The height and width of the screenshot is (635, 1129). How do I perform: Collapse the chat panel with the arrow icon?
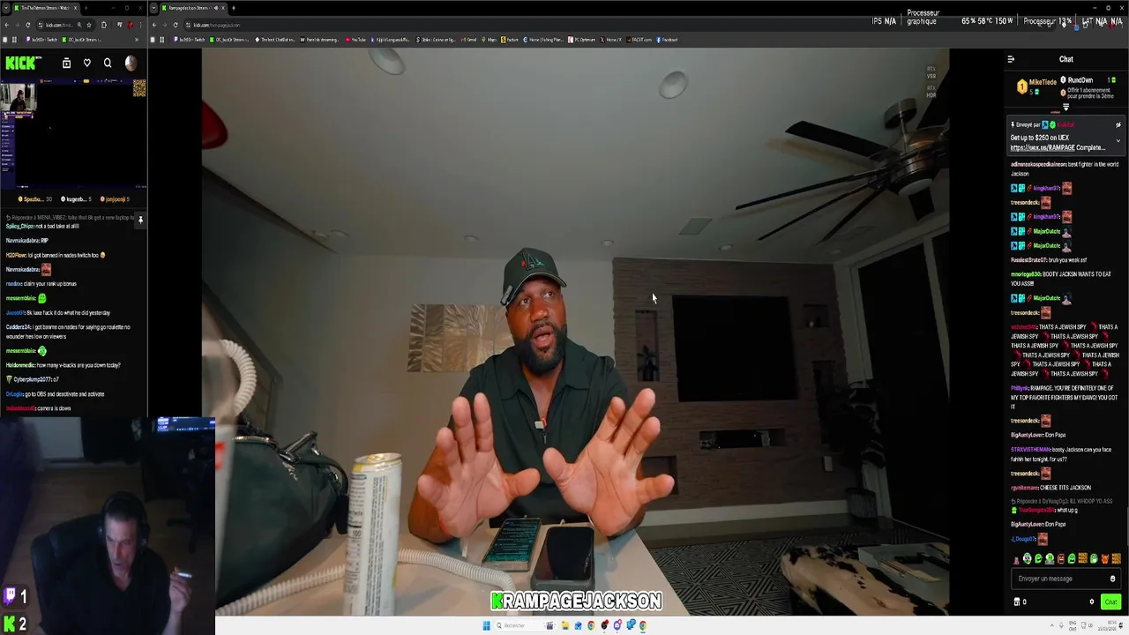click(x=1011, y=59)
